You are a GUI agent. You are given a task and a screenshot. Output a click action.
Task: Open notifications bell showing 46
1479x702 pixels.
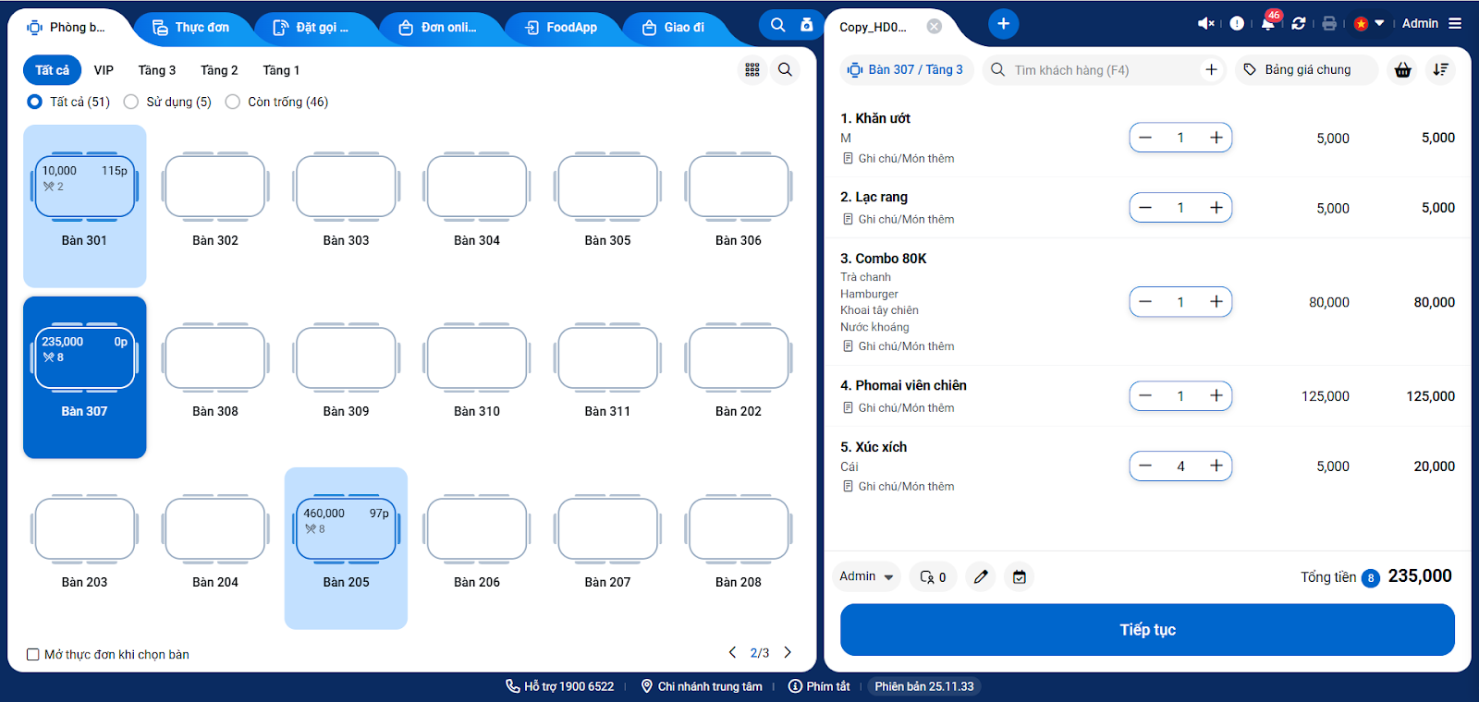(1268, 23)
